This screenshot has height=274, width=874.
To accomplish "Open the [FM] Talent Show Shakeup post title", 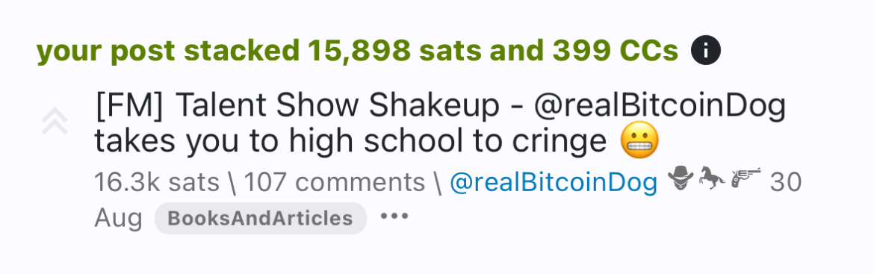I will (x=440, y=124).
